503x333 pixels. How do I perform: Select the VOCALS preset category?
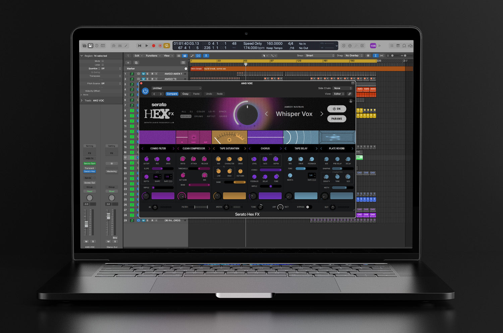pos(186,116)
